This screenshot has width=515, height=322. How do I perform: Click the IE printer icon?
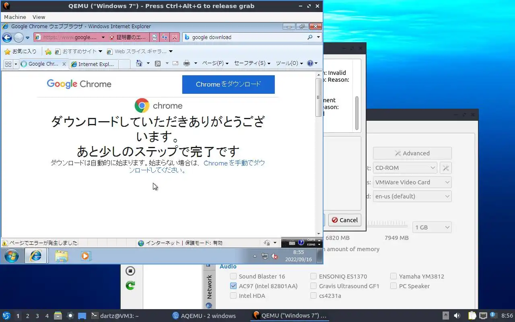tap(187, 63)
